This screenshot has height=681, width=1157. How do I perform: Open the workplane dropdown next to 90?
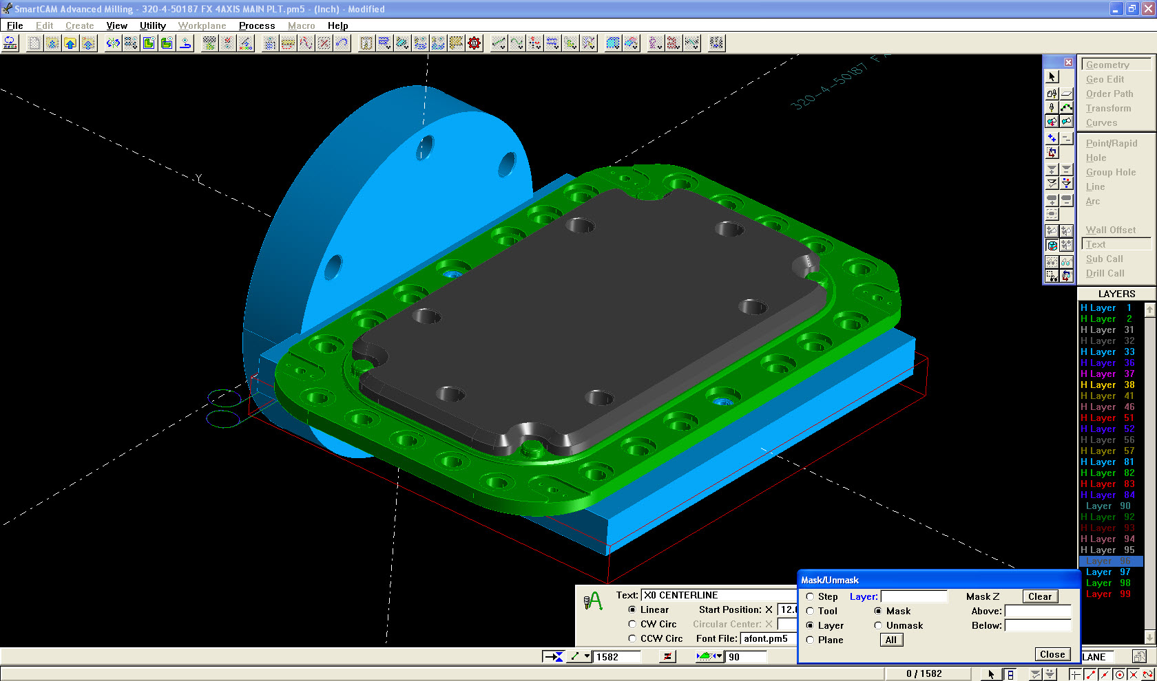click(719, 657)
